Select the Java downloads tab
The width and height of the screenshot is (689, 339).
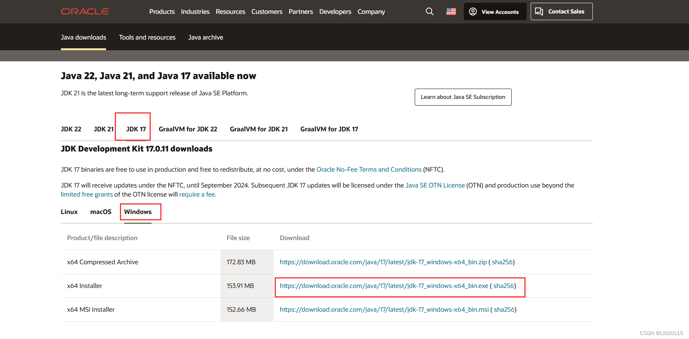click(x=84, y=37)
